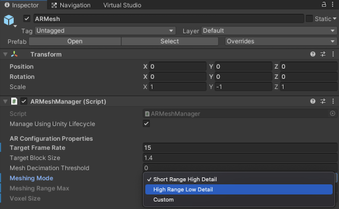The height and width of the screenshot is (209, 339).
Task: Click the Target Frame Rate label
Action: point(37,148)
